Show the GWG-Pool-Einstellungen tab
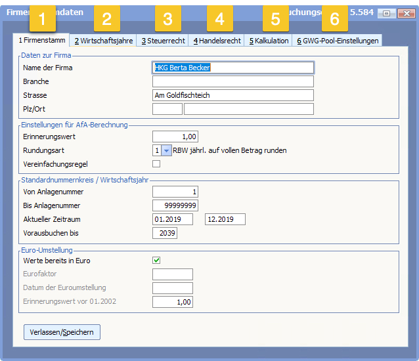Screen dimensions: 419x361 coord(337,41)
